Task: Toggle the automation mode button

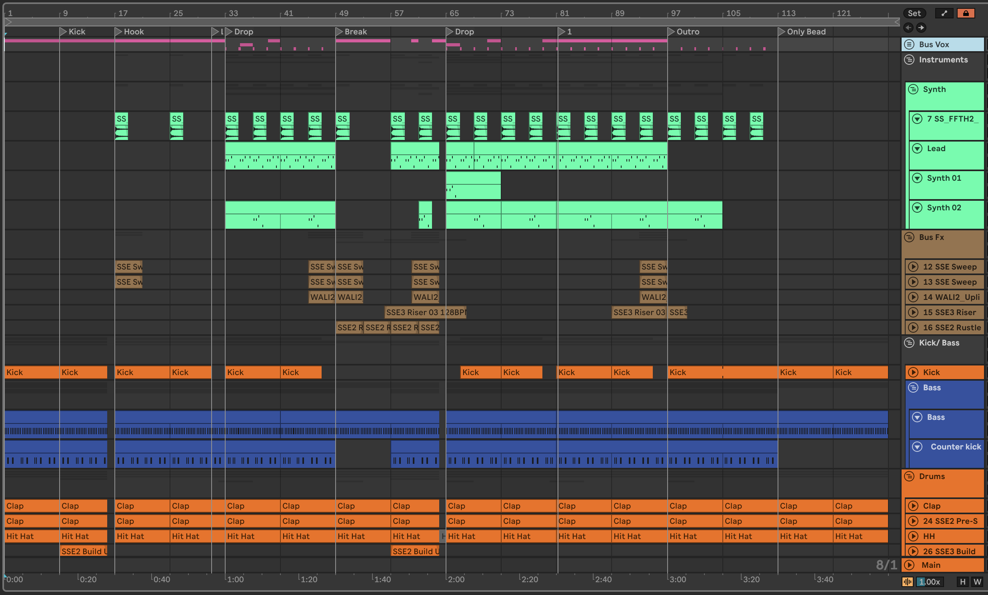Action: click(x=944, y=13)
